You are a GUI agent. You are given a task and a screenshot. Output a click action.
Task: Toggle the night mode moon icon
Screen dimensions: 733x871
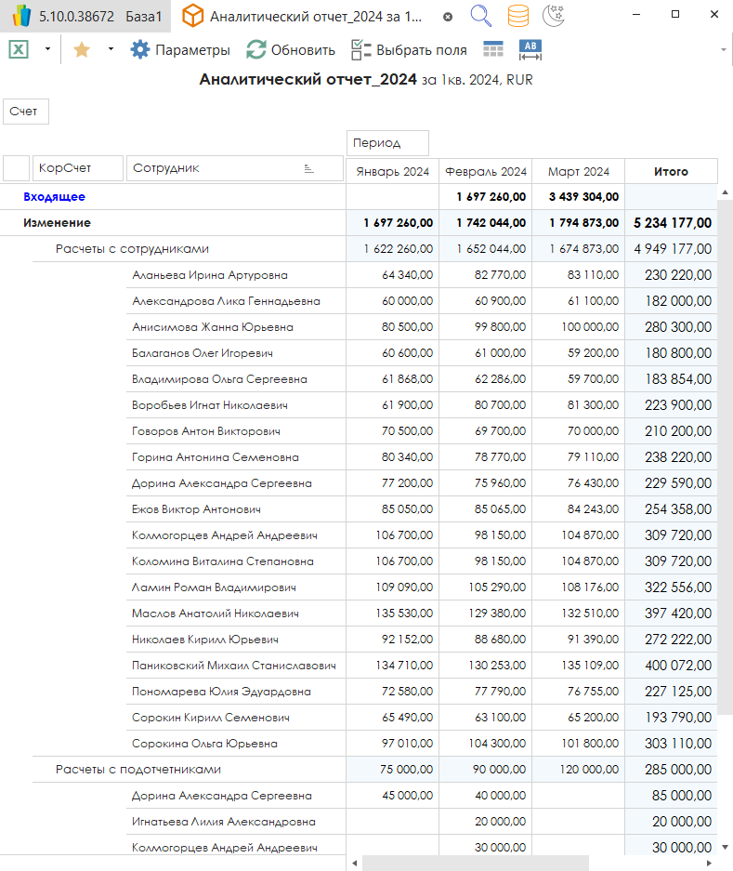(x=554, y=16)
